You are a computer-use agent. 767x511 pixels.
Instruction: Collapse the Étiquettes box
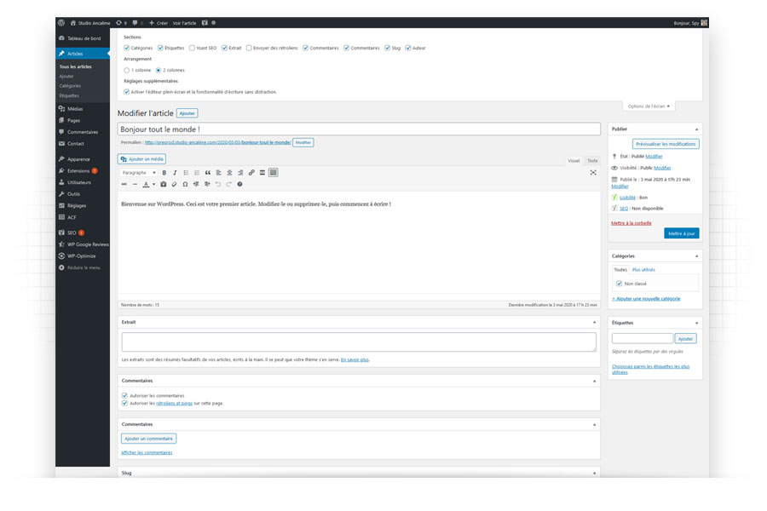tap(696, 323)
